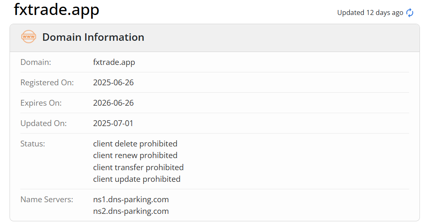Click the ns1.dns-parking.com name server
The image size is (427, 223).
(x=131, y=199)
